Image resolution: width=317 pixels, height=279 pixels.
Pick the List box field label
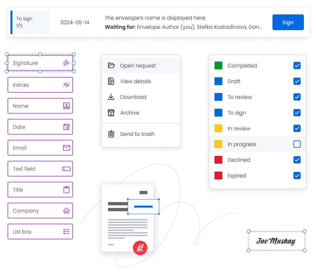tap(22, 232)
